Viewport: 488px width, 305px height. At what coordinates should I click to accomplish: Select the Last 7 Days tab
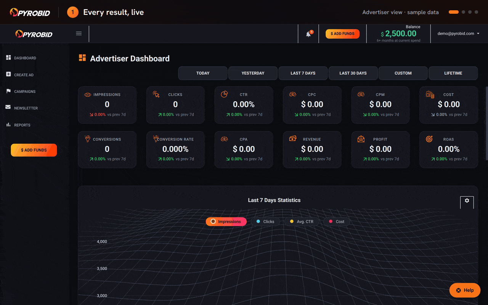pos(303,73)
